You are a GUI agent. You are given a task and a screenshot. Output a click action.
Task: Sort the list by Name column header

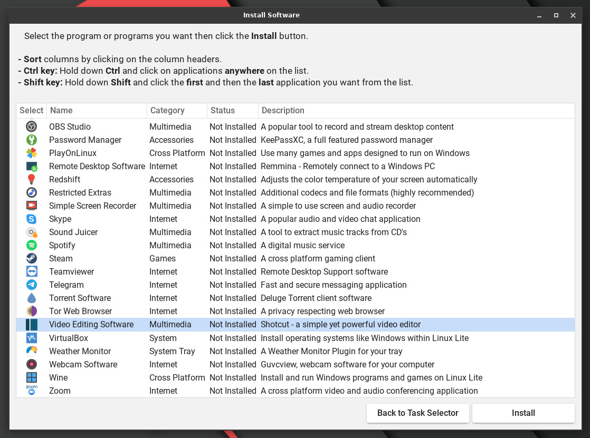[97, 111]
